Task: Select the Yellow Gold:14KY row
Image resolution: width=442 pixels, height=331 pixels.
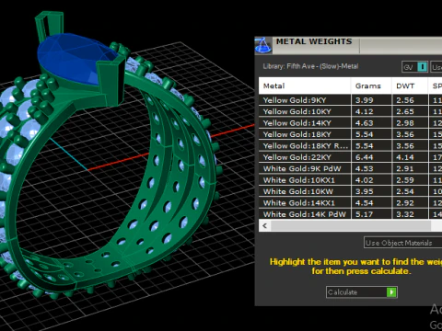Action: pos(350,123)
